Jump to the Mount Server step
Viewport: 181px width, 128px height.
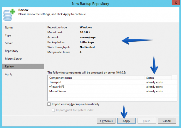(x=13, y=59)
